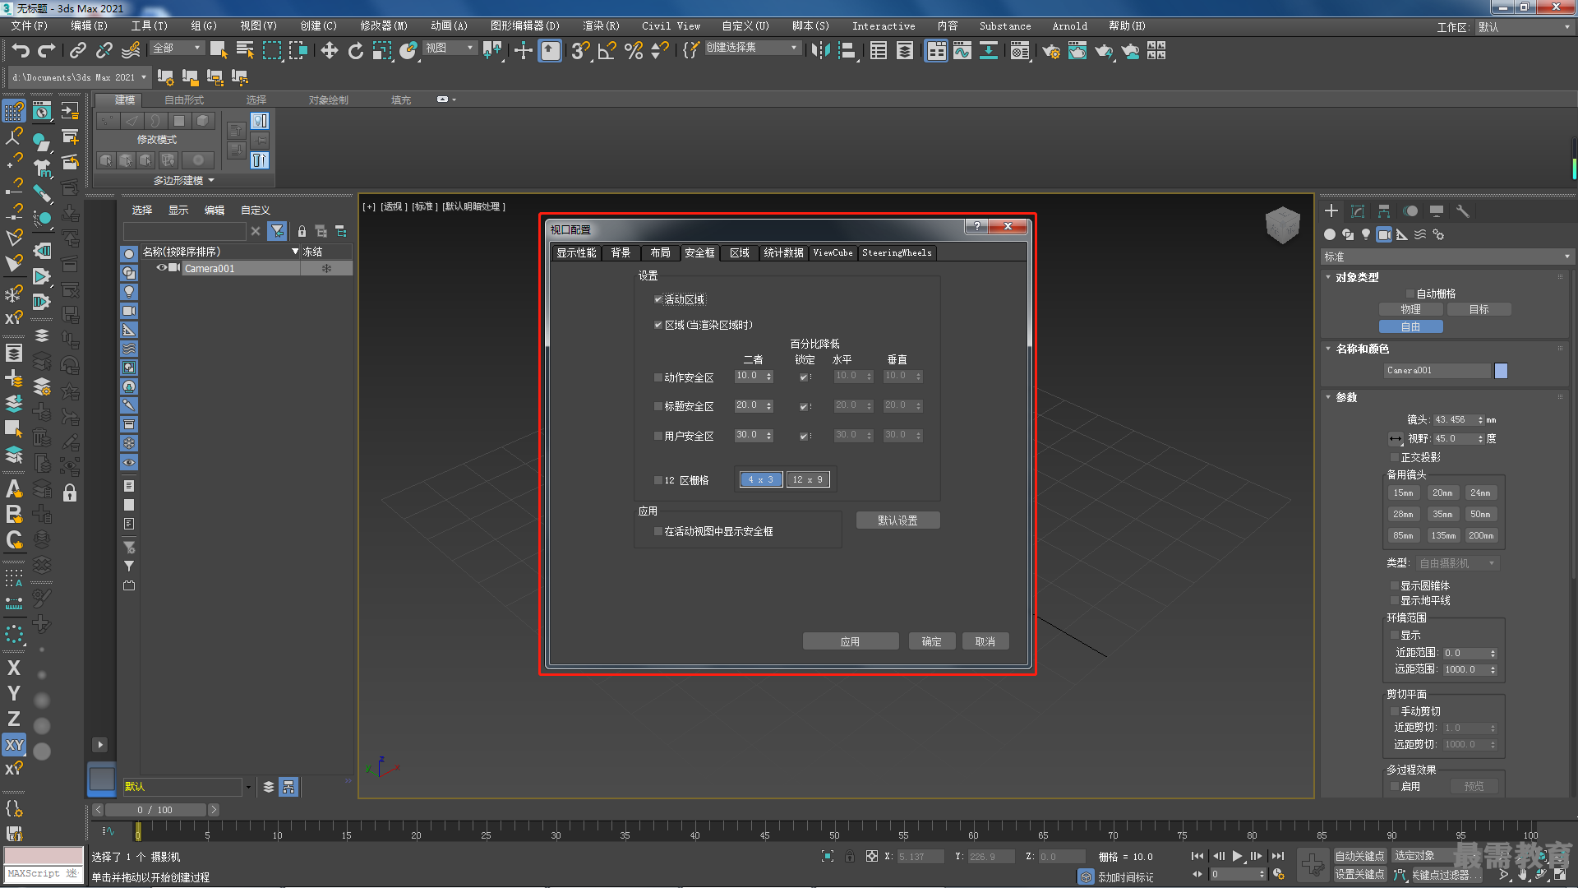This screenshot has width=1578, height=888.
Task: Select the Move transform tool
Action: click(329, 51)
